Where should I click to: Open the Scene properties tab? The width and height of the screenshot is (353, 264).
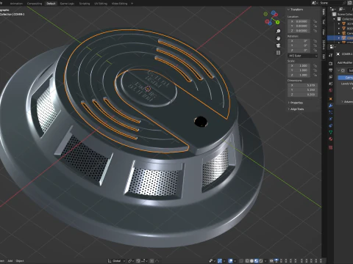pos(330,84)
